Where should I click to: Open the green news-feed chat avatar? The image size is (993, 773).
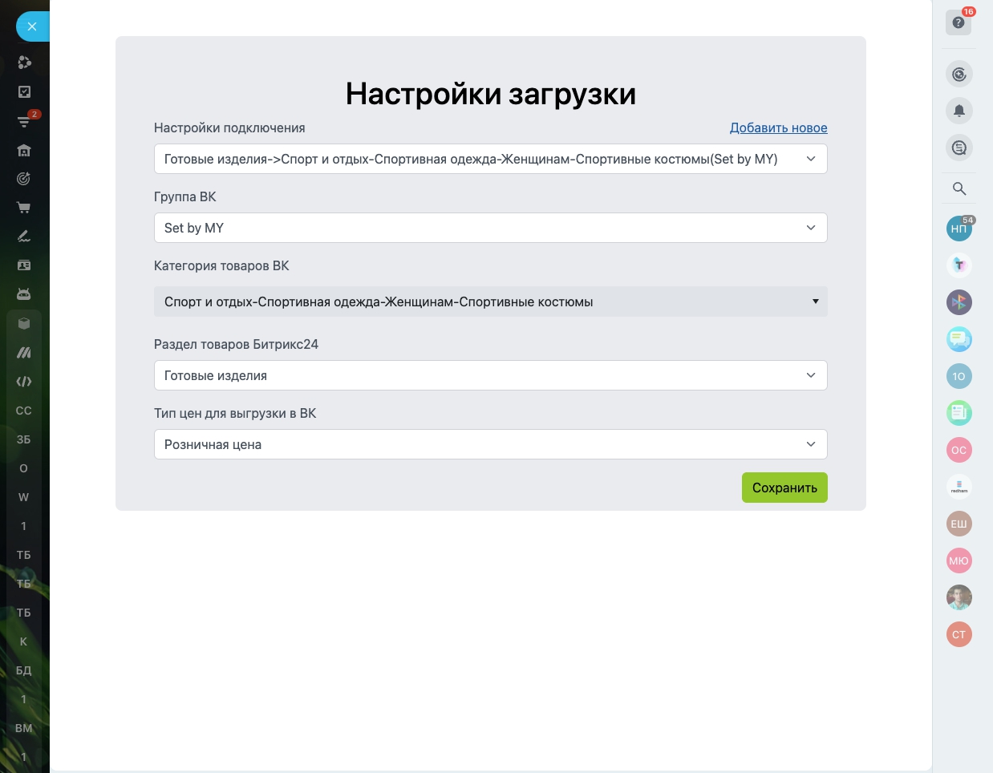pos(959,413)
